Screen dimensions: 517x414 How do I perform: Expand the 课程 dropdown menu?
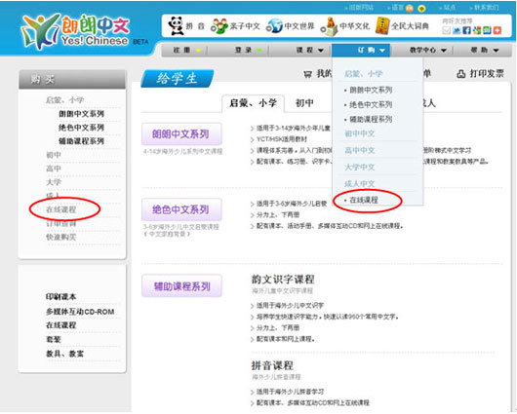[x=310, y=50]
